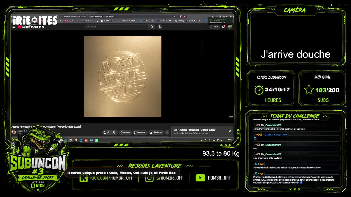Open the YouTube account avatar menu
The width and height of the screenshot is (351, 197).
click(x=230, y=27)
